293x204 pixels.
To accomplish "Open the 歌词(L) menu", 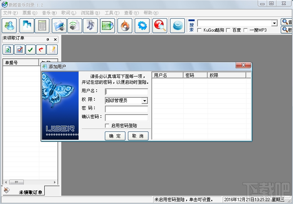I will 69,13.
